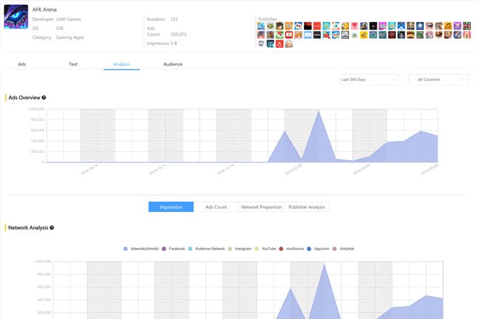Click the Gaming Apps category text
The width and height of the screenshot is (477, 319).
pyautogui.click(x=70, y=37)
